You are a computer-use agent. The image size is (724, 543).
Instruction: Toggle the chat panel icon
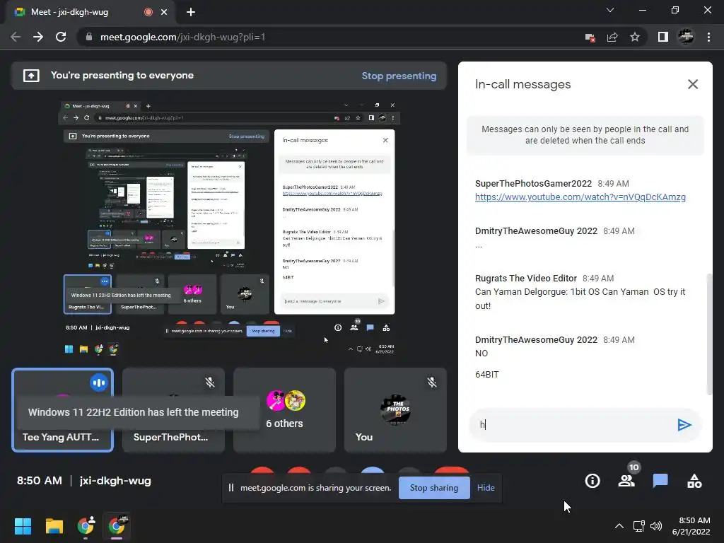point(660,481)
